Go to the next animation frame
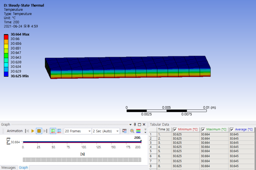The image size is (256, 170). (45, 131)
